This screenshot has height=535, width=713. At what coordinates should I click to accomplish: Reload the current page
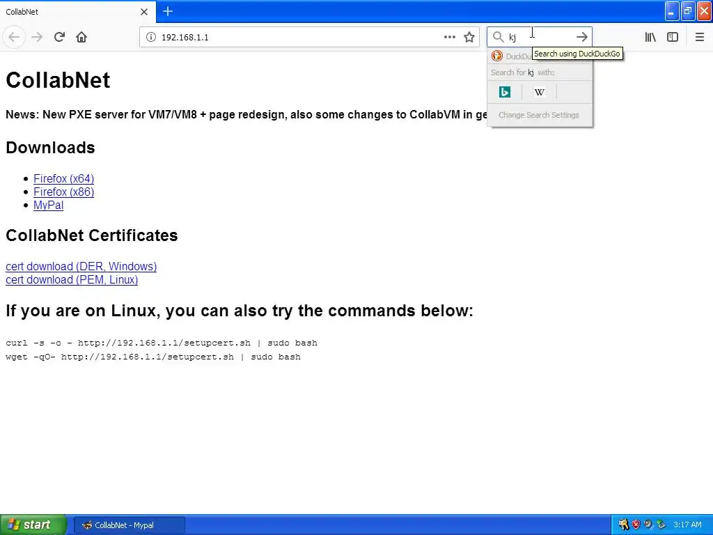pos(59,37)
